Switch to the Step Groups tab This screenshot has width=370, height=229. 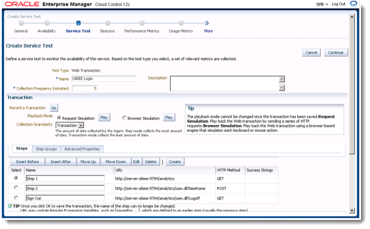pyautogui.click(x=46, y=149)
